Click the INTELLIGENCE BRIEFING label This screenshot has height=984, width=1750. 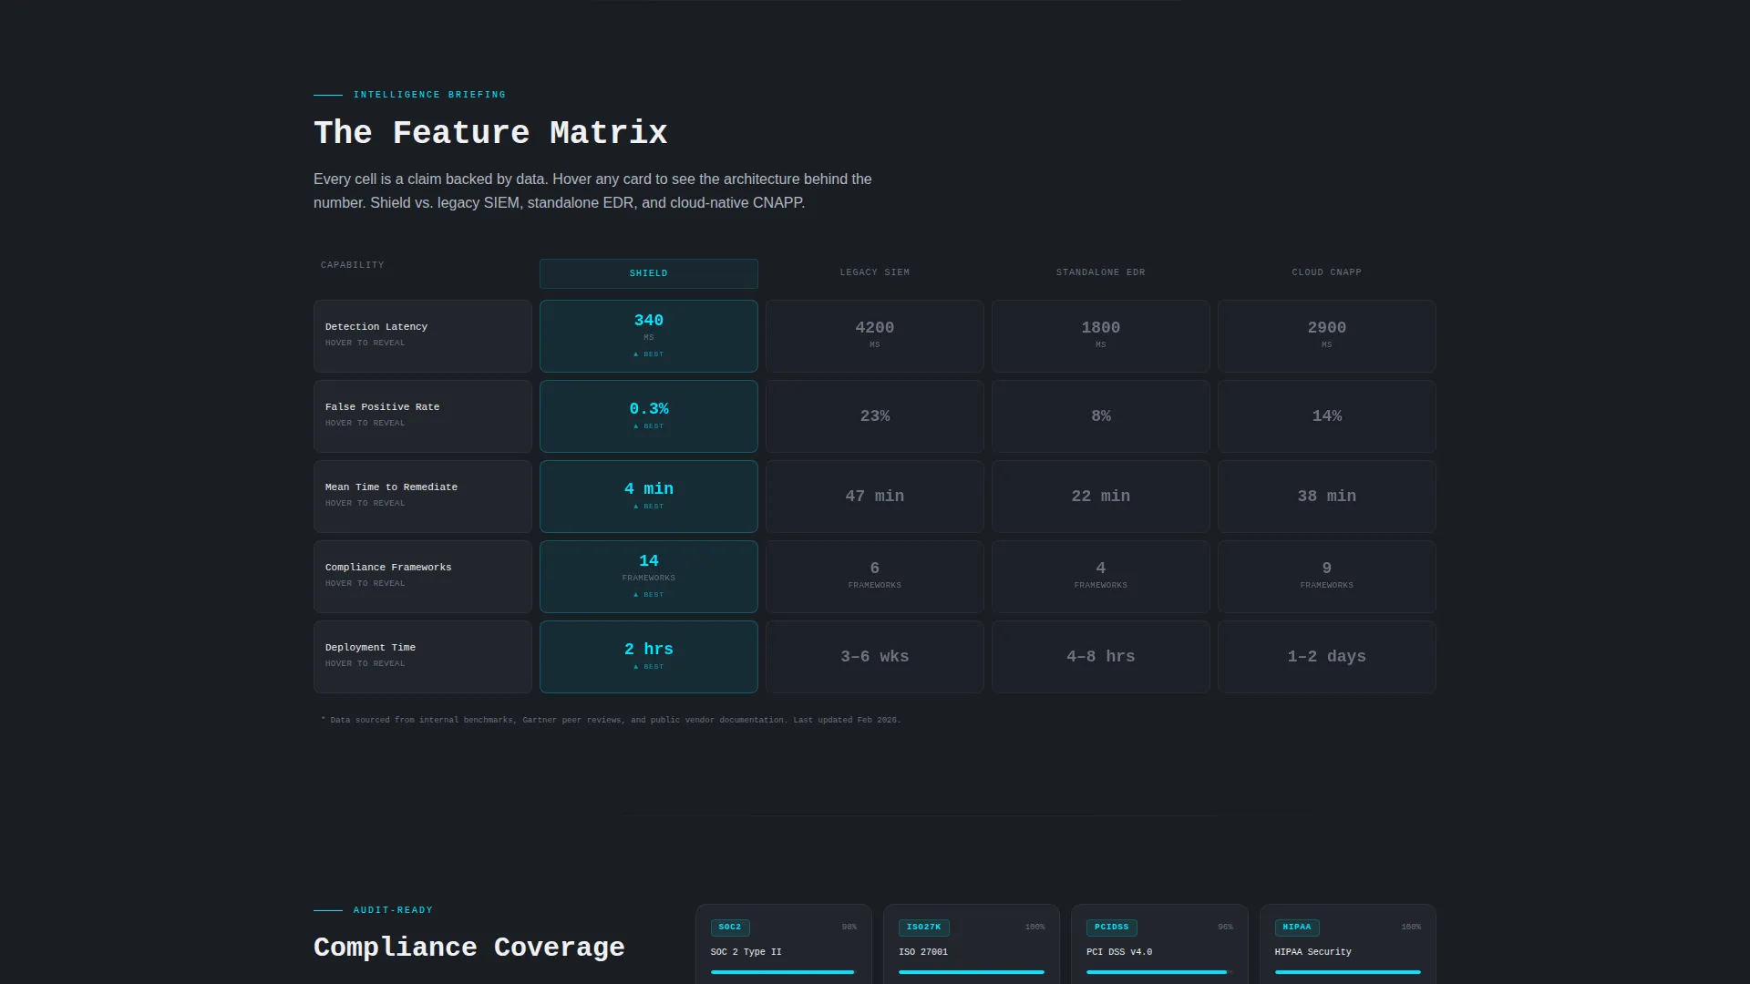point(429,95)
